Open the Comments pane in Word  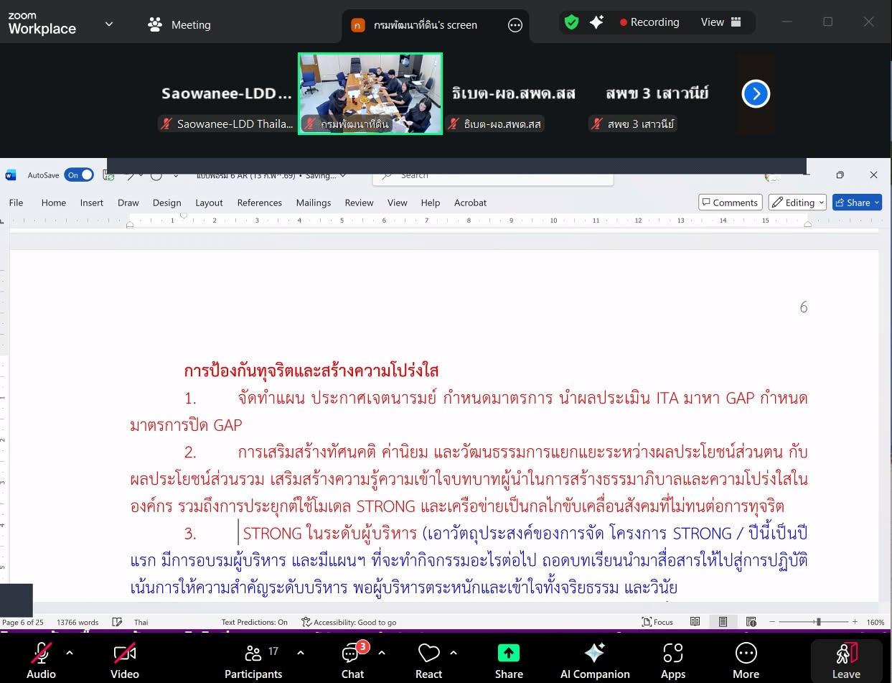pyautogui.click(x=730, y=203)
